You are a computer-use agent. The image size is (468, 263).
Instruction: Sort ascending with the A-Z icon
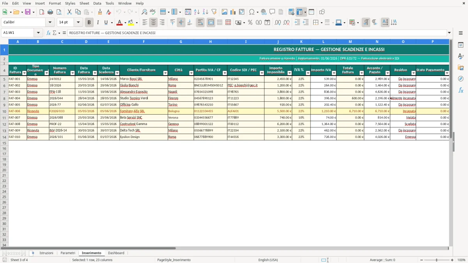pos(197,12)
